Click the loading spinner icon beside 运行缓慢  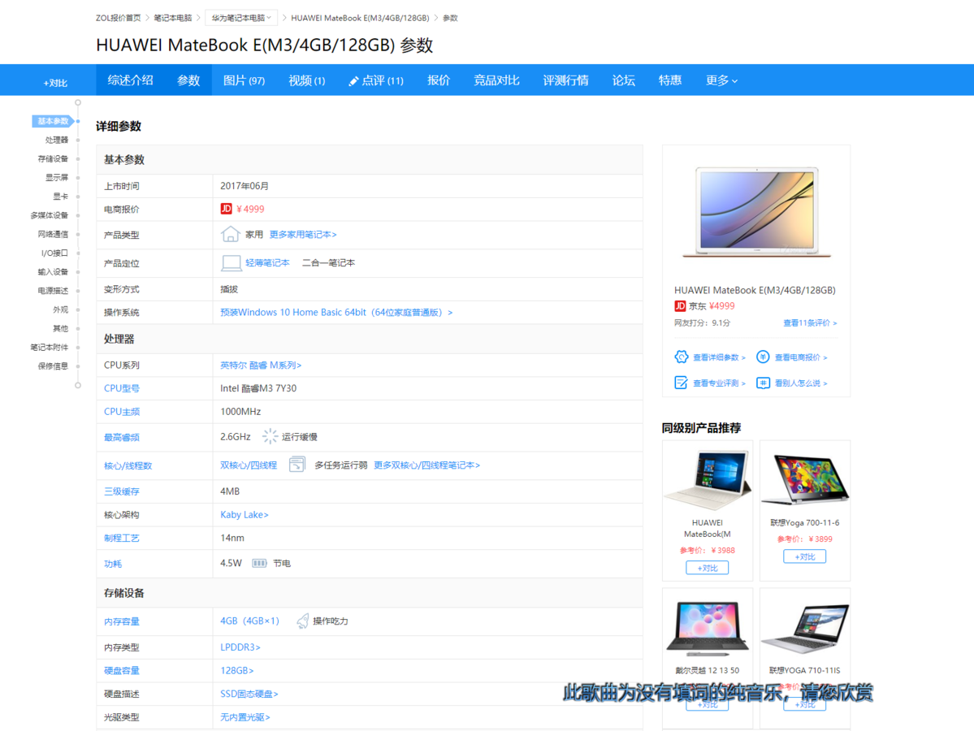click(x=270, y=437)
